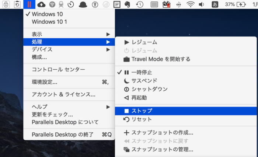Click the clapperboard menu bar icon
The height and width of the screenshot is (157, 258).
[x=166, y=4]
